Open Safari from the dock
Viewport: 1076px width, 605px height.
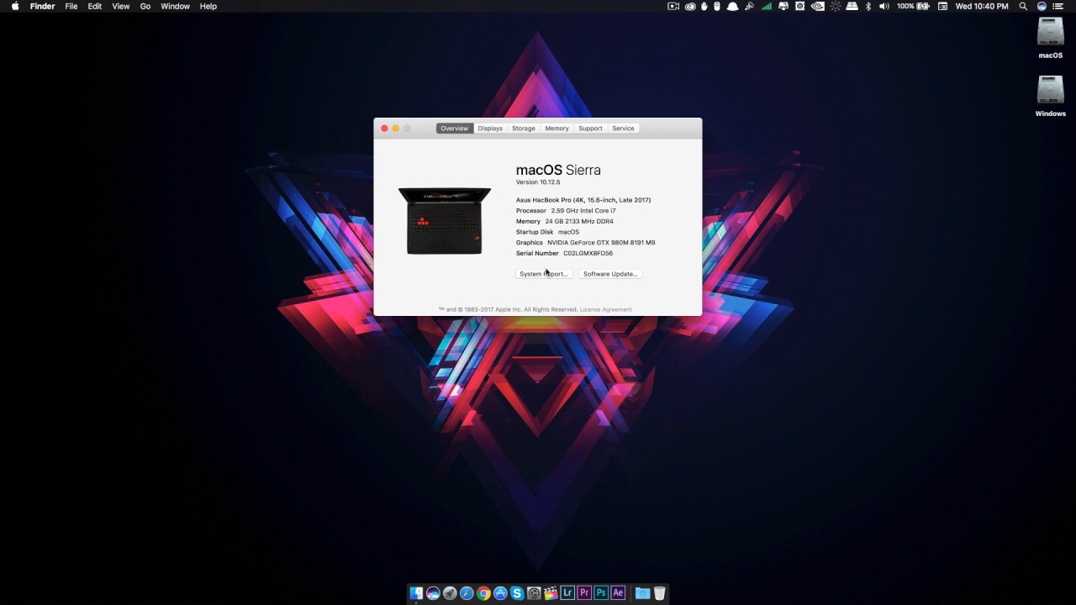(x=467, y=593)
